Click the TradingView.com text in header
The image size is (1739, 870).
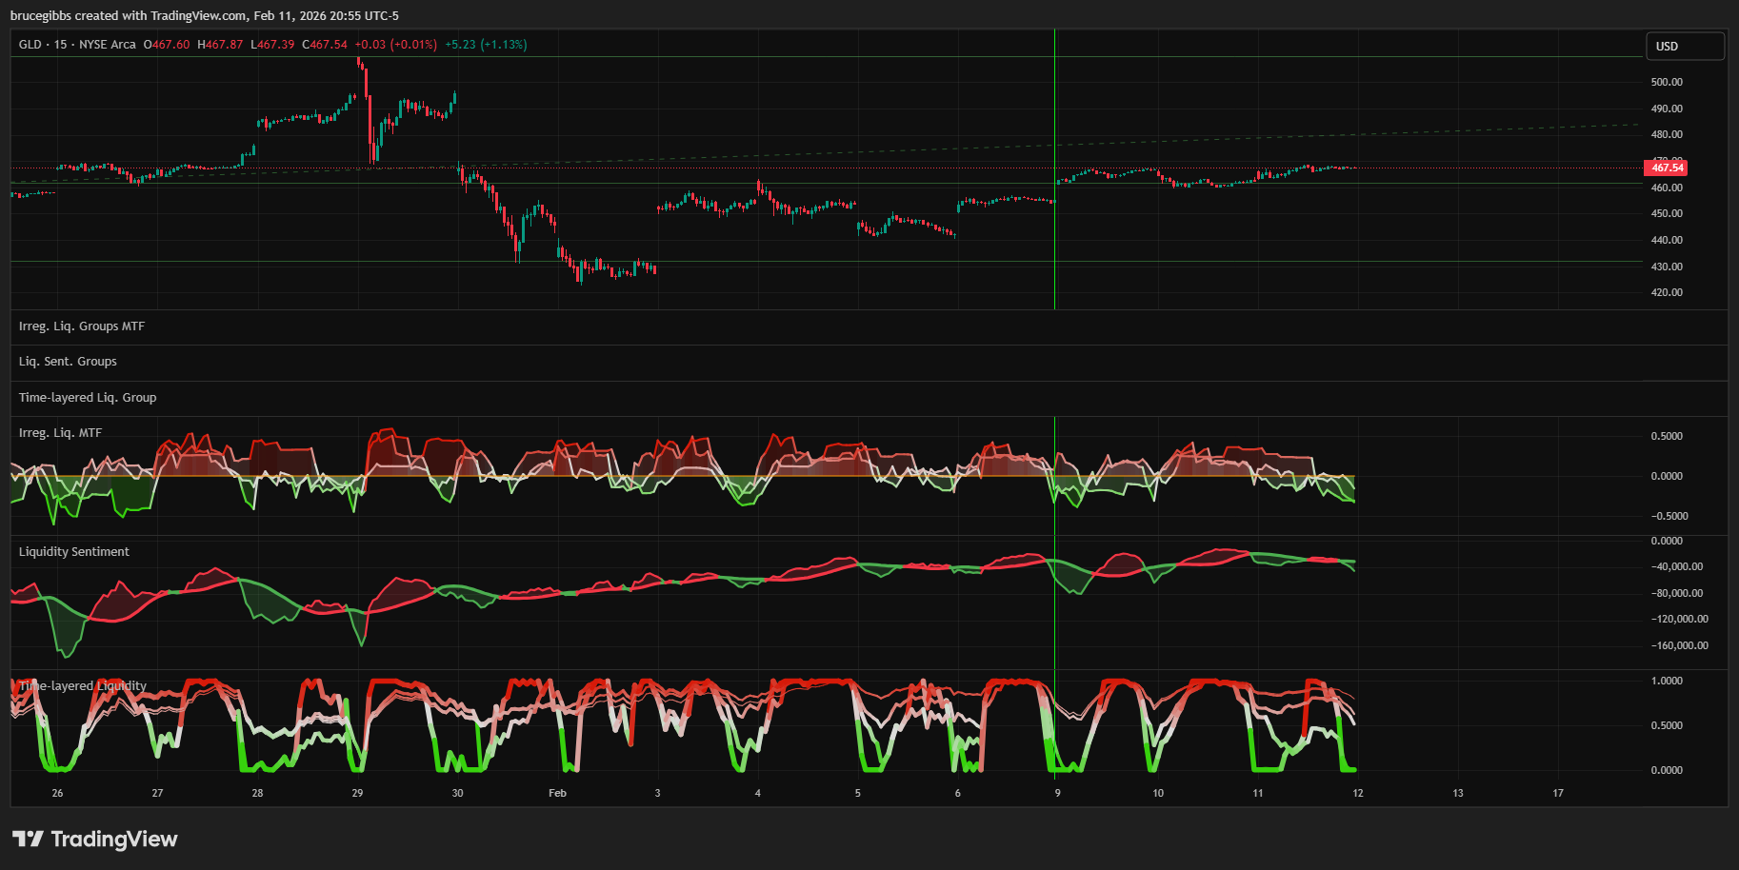pos(198,15)
